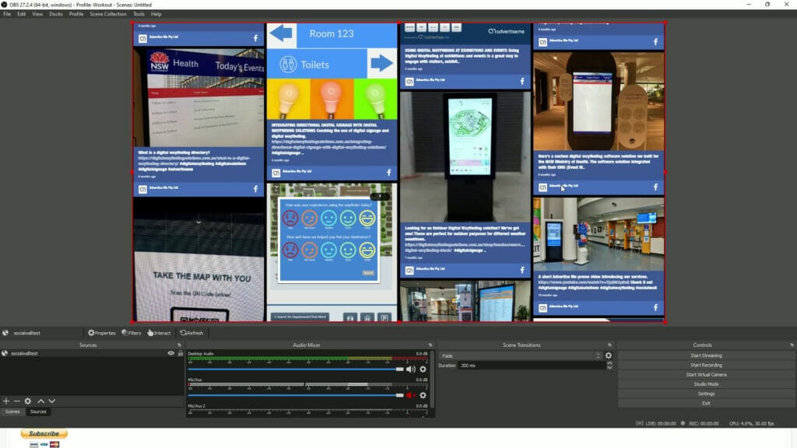This screenshot has width=797, height=448.
Task: Unmute the Mic/Aux speaker icon
Action: coord(409,395)
